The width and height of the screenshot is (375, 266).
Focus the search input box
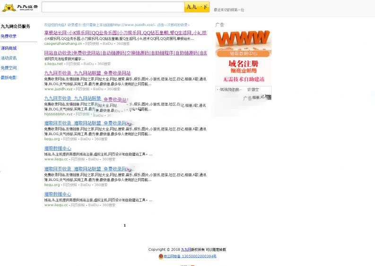pyautogui.click(x=113, y=7)
